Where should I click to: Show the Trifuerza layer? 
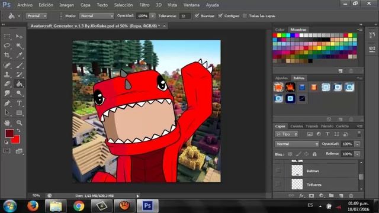point(278,184)
